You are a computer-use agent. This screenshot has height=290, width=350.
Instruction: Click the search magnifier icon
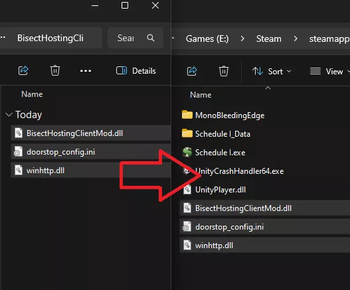point(151,38)
